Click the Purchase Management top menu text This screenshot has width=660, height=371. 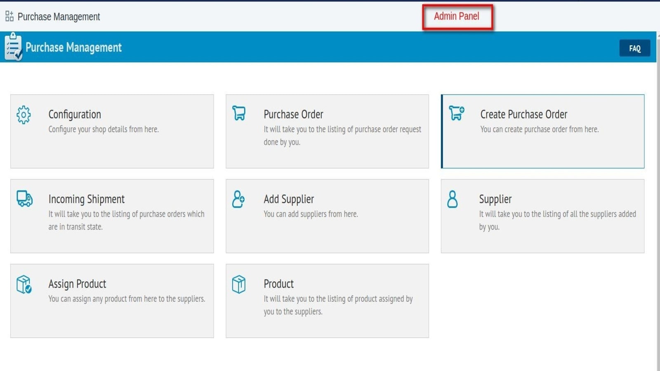(59, 16)
